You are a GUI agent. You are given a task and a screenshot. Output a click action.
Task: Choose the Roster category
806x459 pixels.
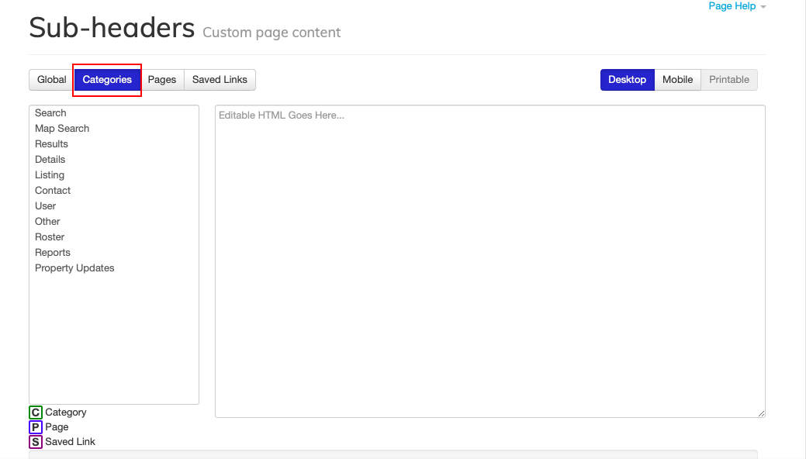49,236
